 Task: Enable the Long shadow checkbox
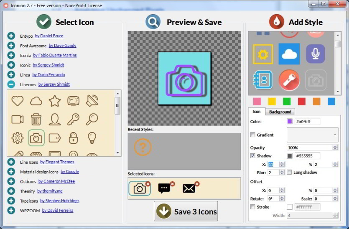(289, 172)
